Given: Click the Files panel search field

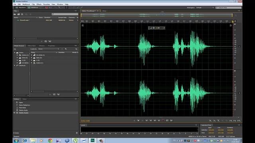Looking at the screenshot, I should 65,14.
